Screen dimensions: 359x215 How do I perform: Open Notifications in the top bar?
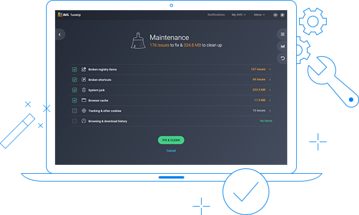pos(216,15)
